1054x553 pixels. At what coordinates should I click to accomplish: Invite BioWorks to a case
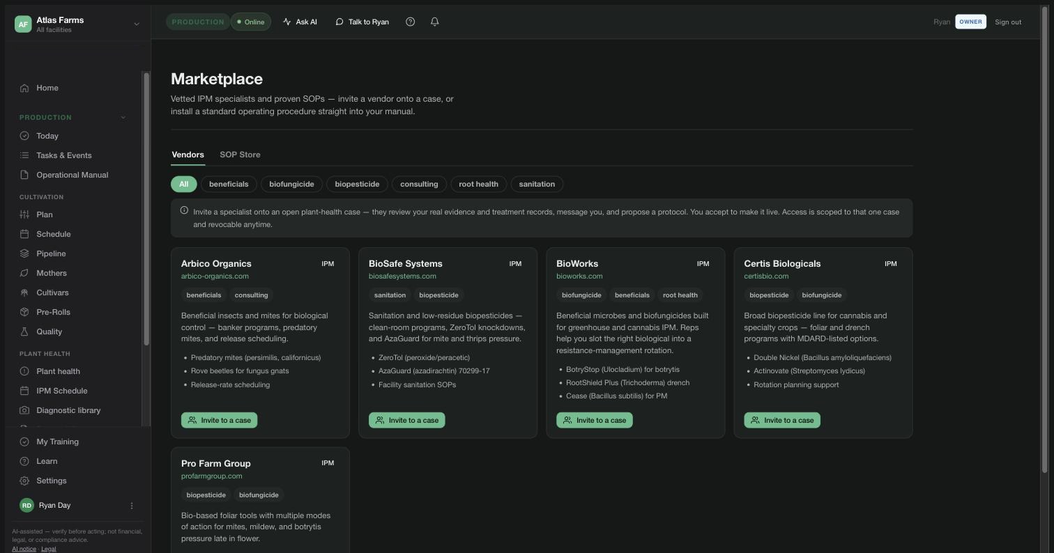pyautogui.click(x=594, y=420)
